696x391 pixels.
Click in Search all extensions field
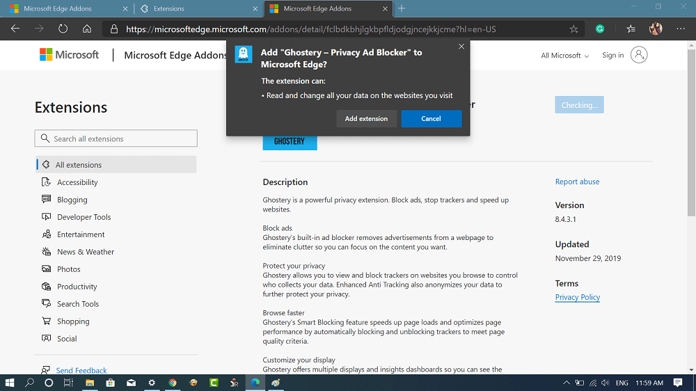(116, 138)
